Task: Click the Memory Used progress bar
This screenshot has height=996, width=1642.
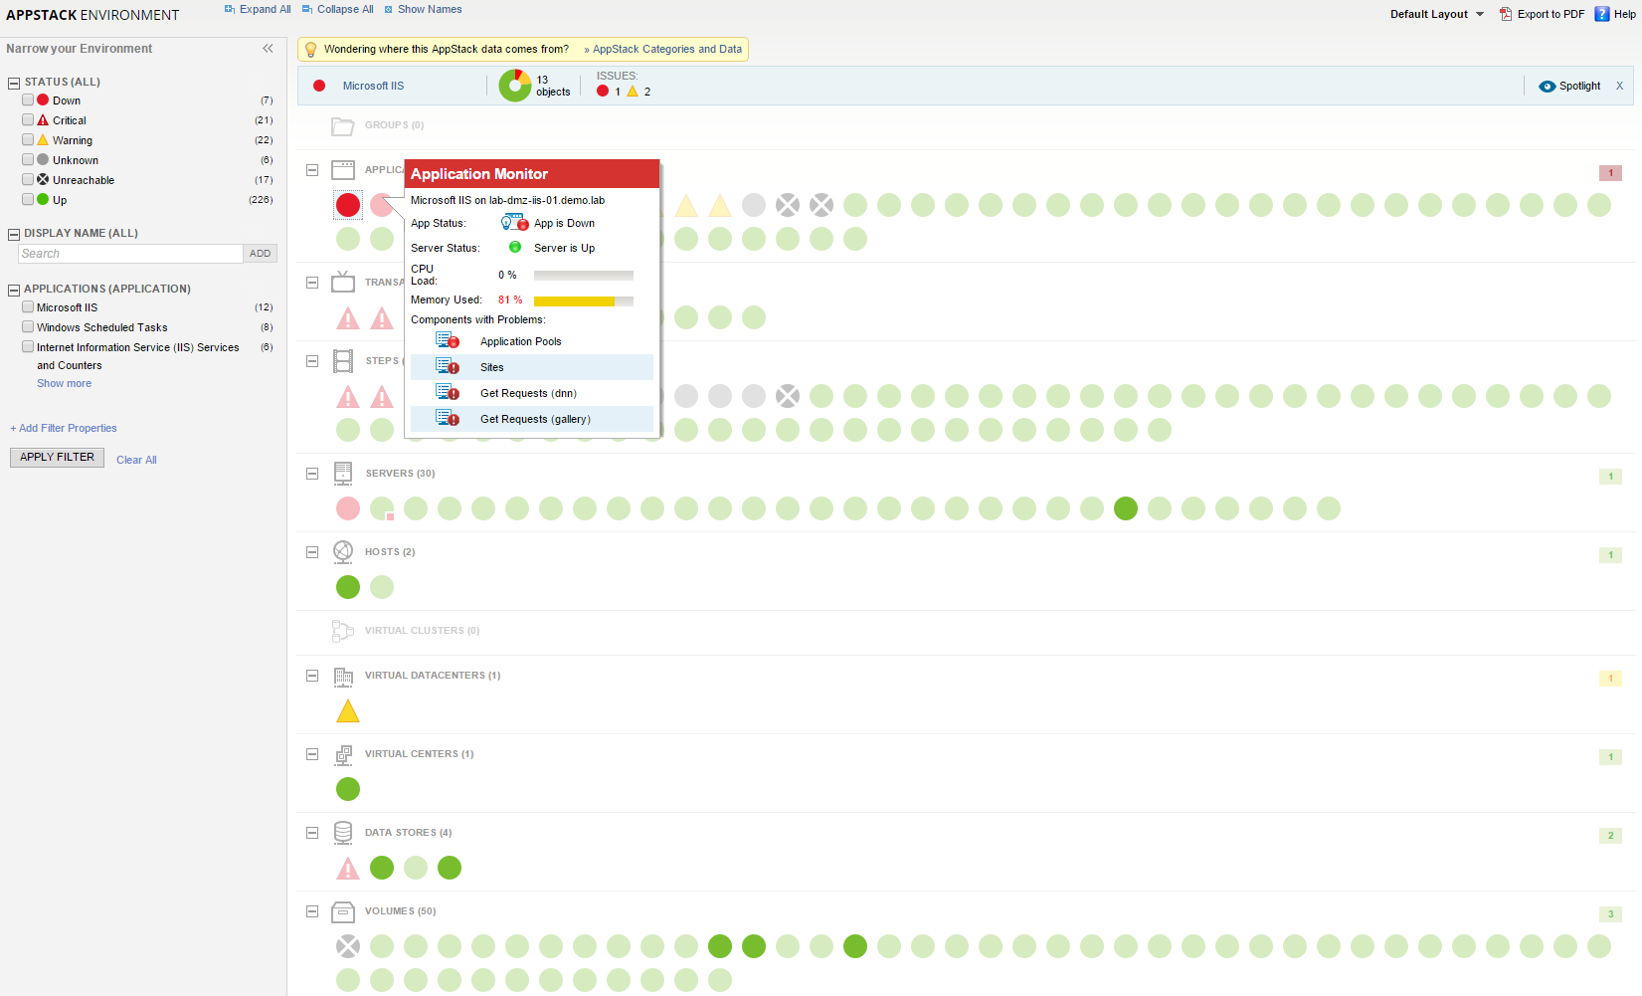Action: [x=584, y=299]
